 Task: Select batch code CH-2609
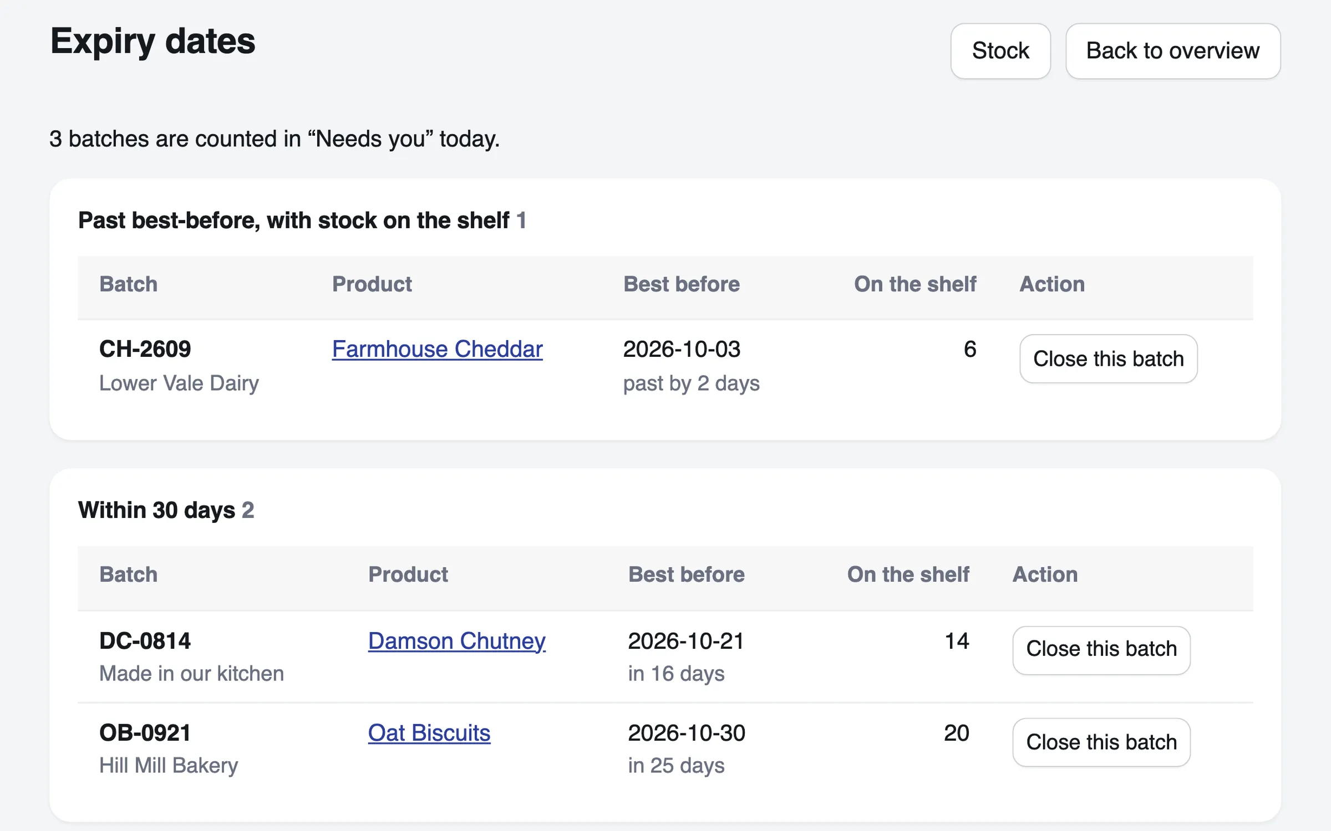click(145, 349)
